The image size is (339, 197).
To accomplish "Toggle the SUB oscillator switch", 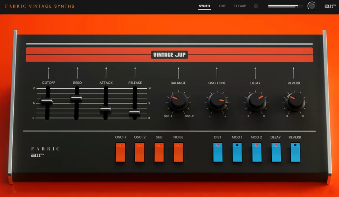I will (159, 152).
